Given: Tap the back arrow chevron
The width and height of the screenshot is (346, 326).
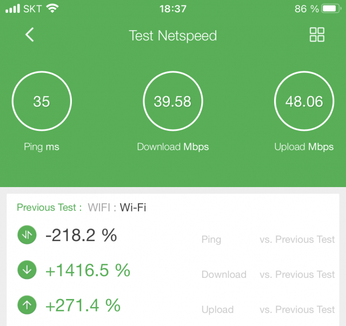Looking at the screenshot, I should [30, 35].
